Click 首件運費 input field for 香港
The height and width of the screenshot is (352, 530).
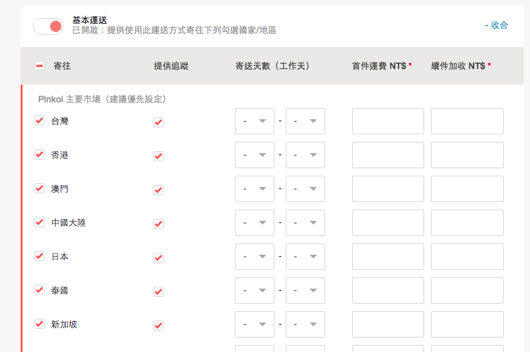(388, 155)
